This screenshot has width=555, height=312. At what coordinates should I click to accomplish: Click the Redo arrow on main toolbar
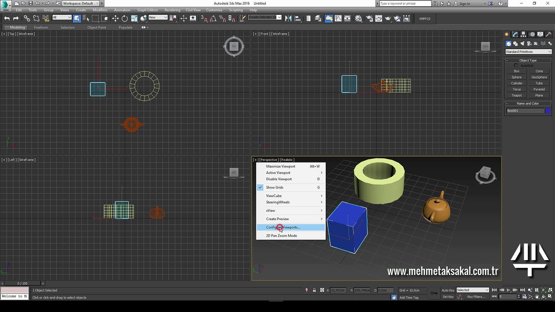coord(16,18)
